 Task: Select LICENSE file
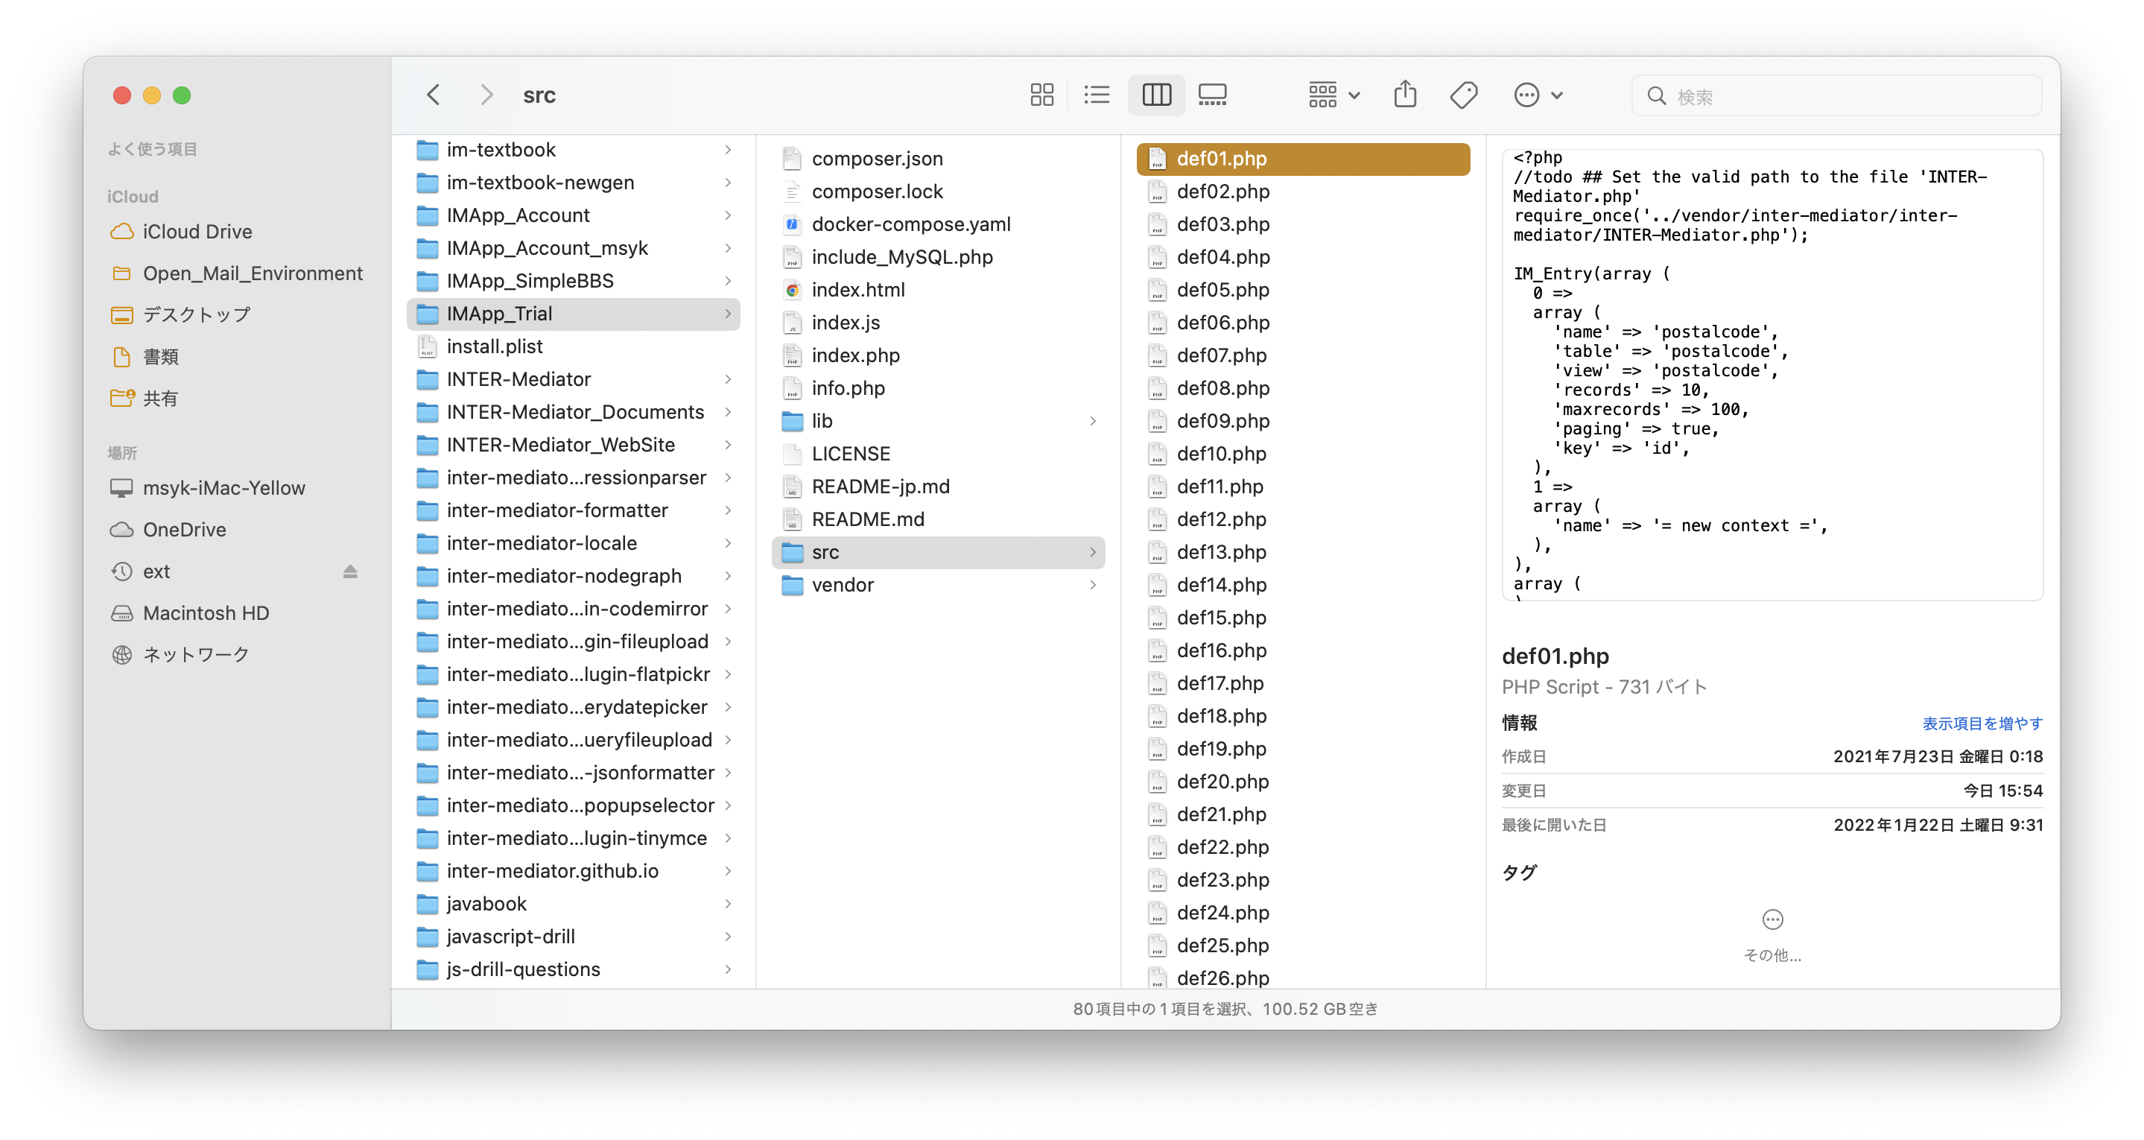[938, 453]
